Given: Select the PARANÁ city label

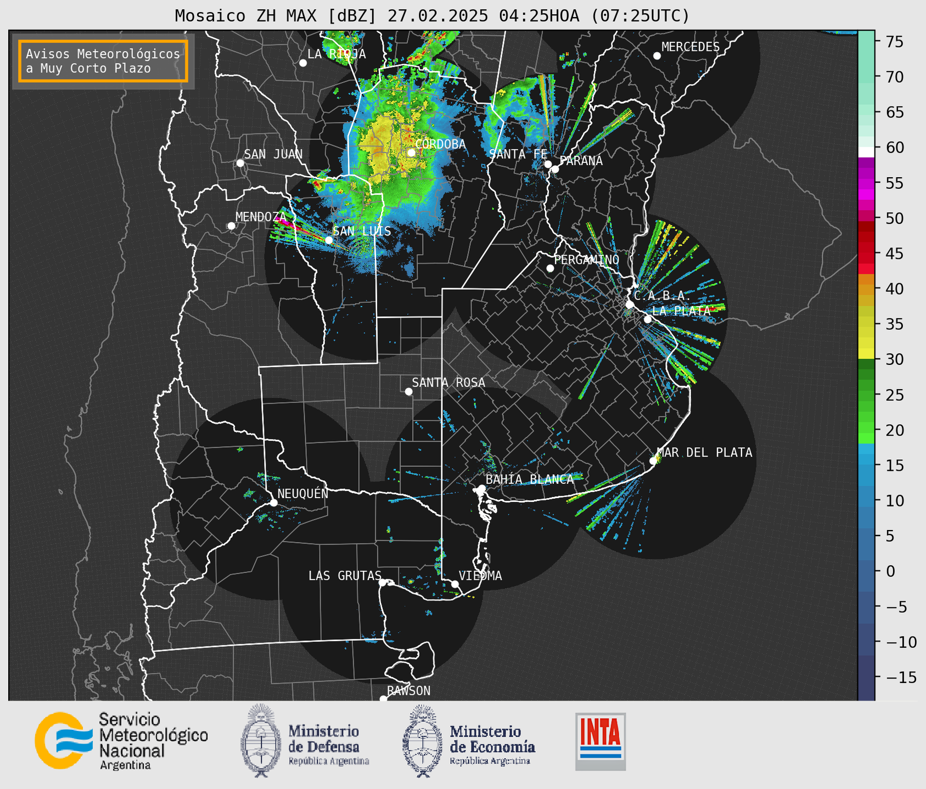Looking at the screenshot, I should [x=581, y=161].
